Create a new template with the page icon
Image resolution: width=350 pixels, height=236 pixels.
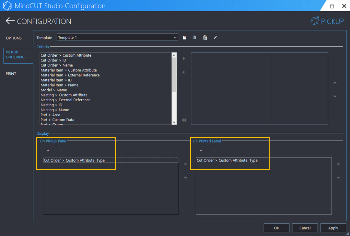184,38
